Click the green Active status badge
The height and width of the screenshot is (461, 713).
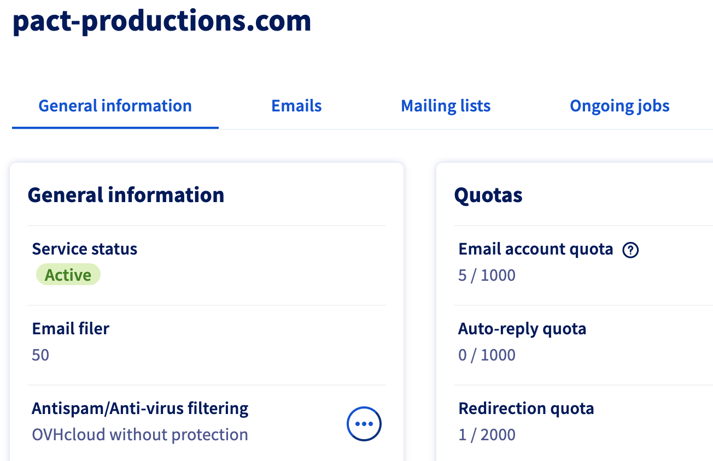coord(68,275)
